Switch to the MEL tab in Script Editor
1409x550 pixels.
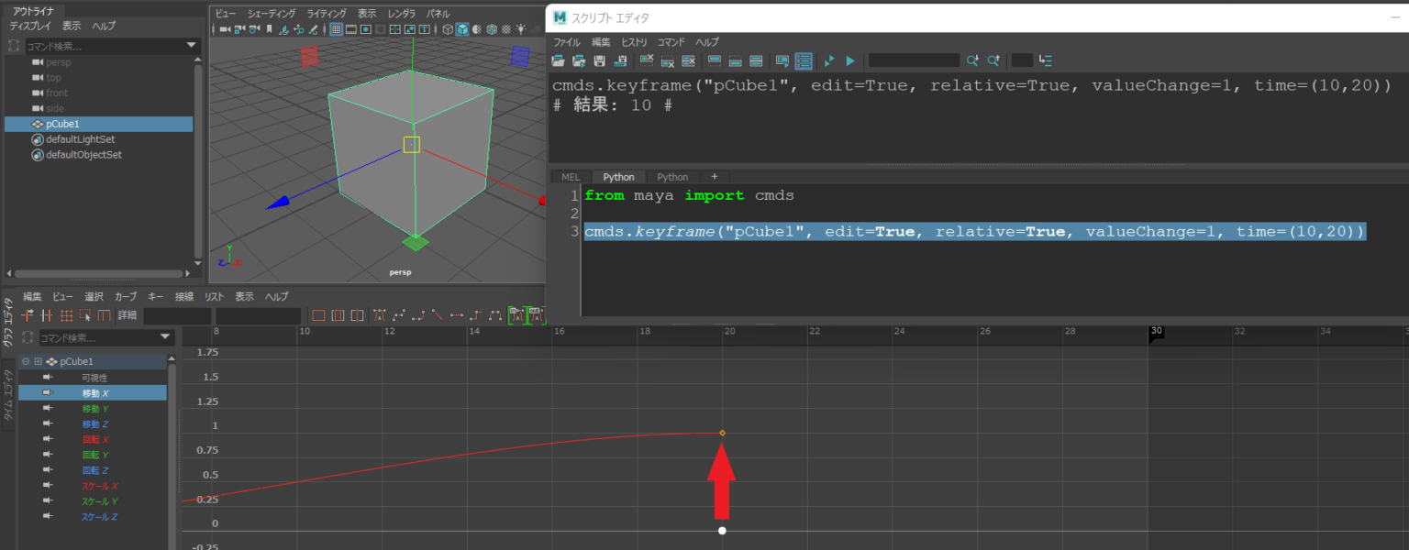pos(570,176)
